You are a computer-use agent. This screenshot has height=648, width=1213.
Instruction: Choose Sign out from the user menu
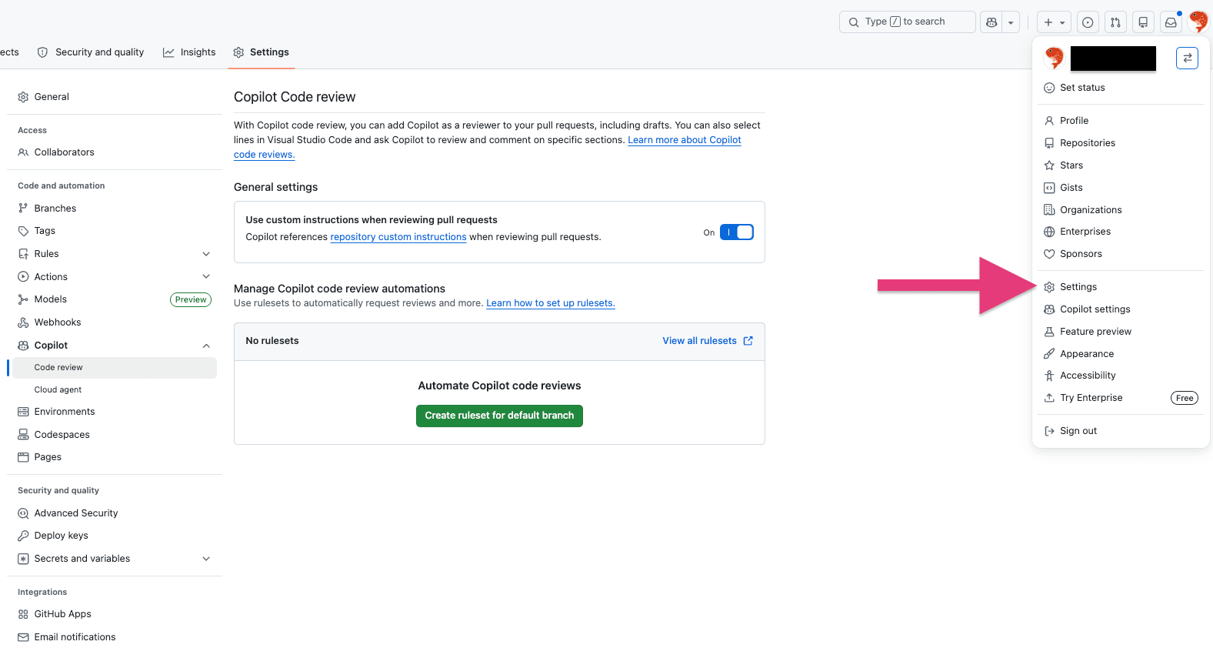point(1078,431)
